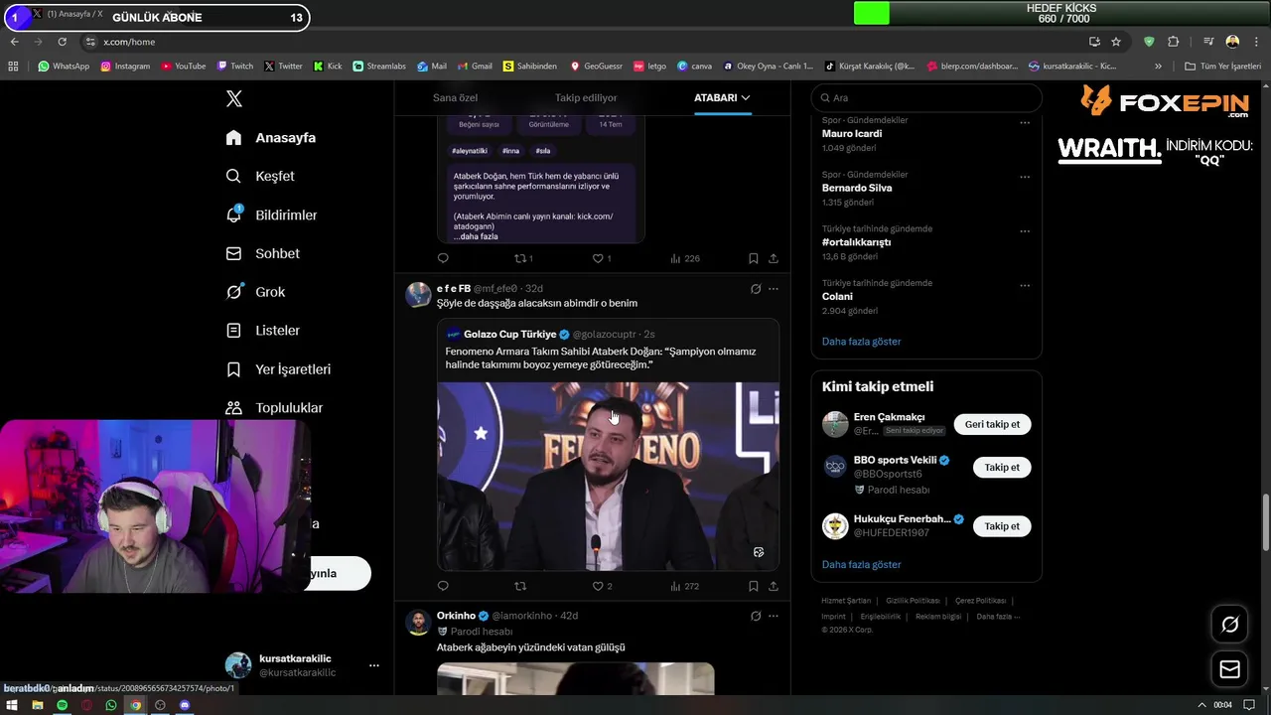The width and height of the screenshot is (1271, 715).
Task: Go to Anasayfa in sidebar
Action: coord(271,137)
